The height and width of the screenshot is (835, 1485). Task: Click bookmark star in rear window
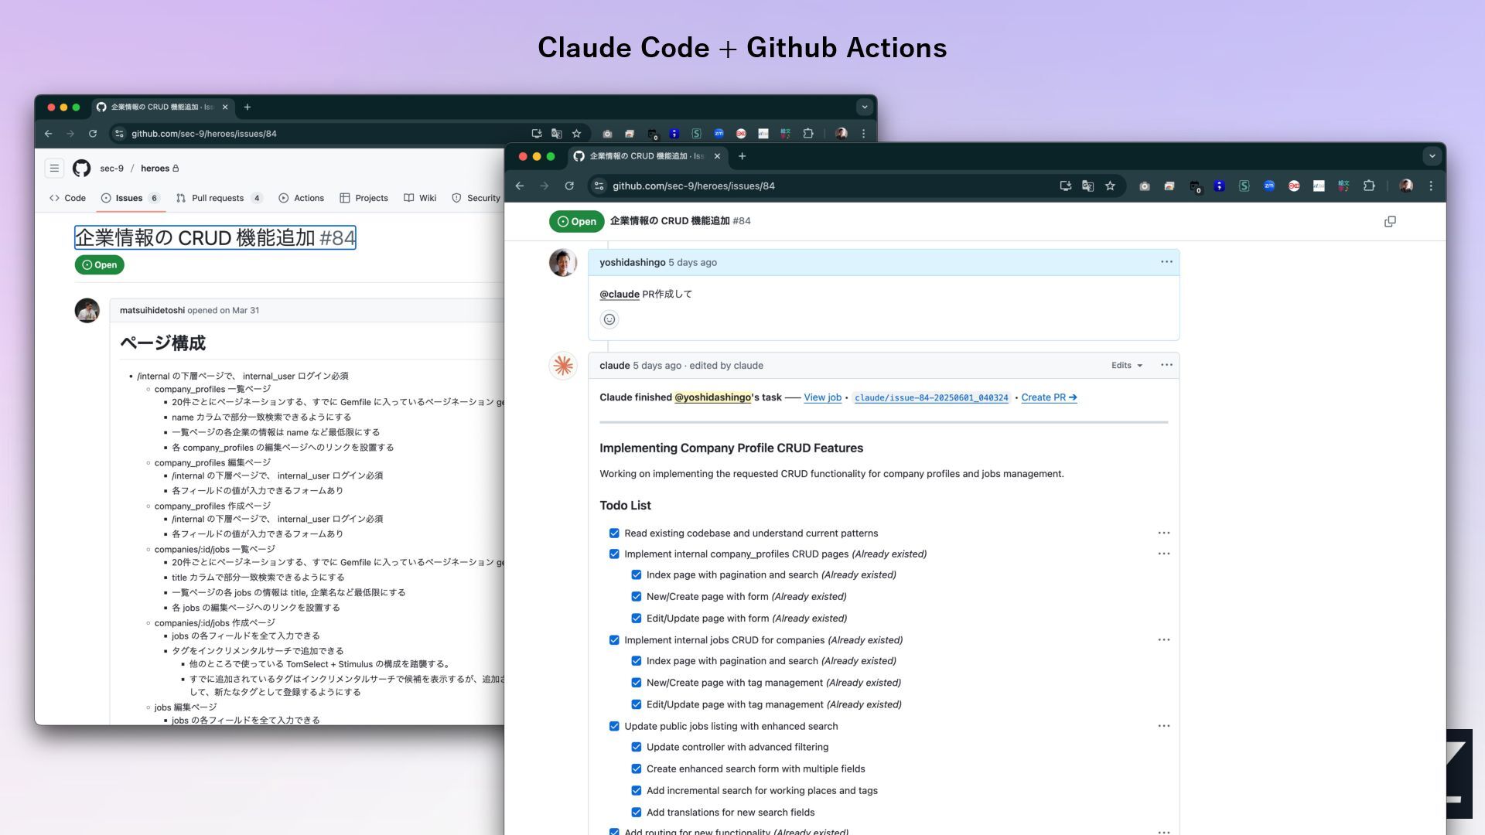(x=576, y=134)
